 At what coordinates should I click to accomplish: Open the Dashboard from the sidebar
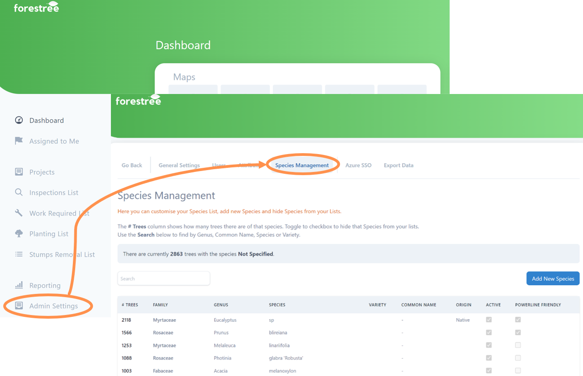19,120
